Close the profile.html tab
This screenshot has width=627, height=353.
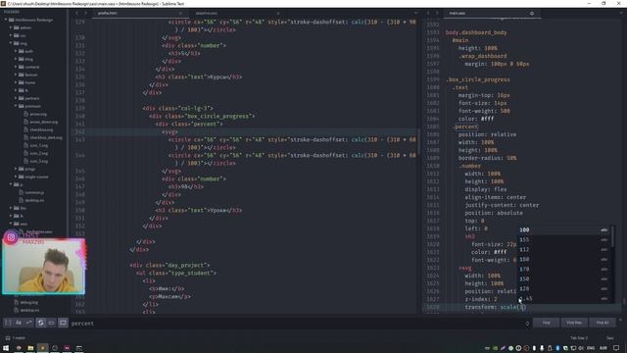(180, 13)
